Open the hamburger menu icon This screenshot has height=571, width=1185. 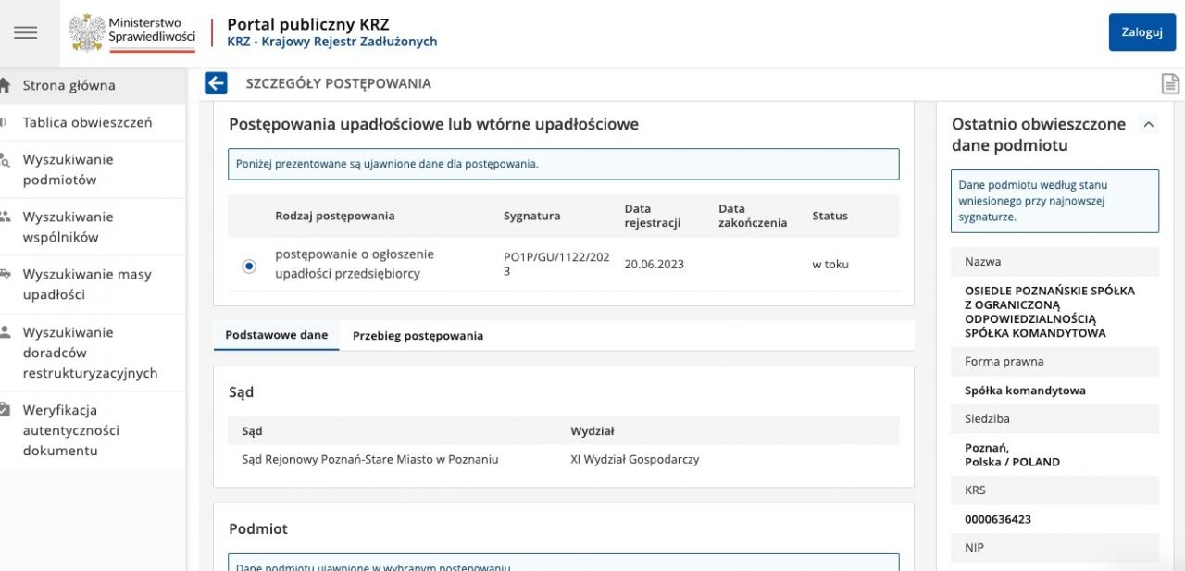(26, 32)
